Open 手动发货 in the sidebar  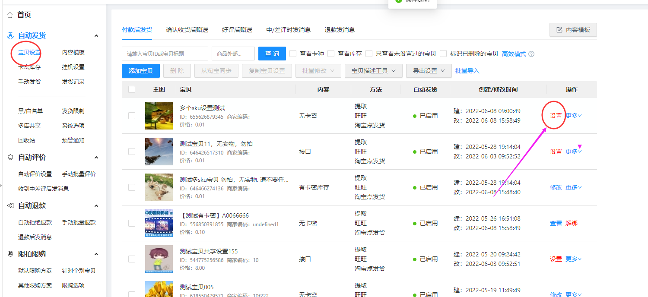(29, 82)
